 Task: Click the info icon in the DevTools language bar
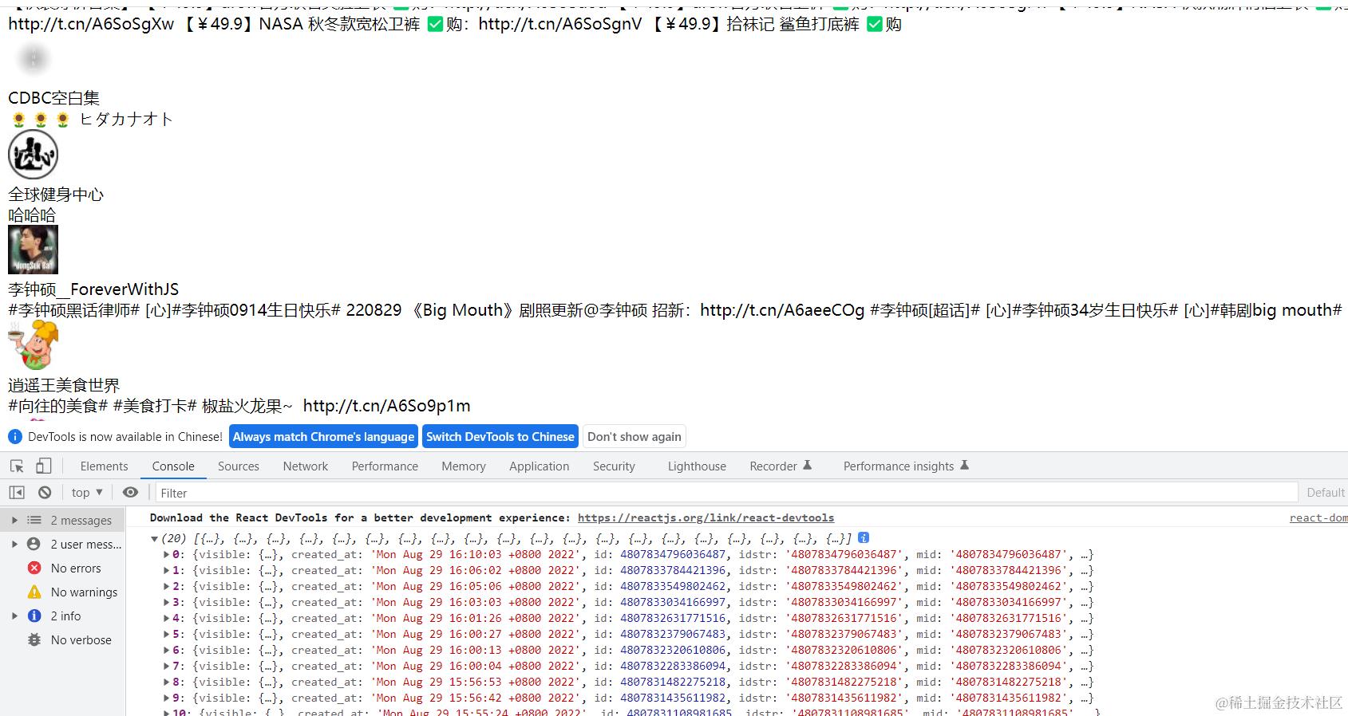[x=15, y=437]
